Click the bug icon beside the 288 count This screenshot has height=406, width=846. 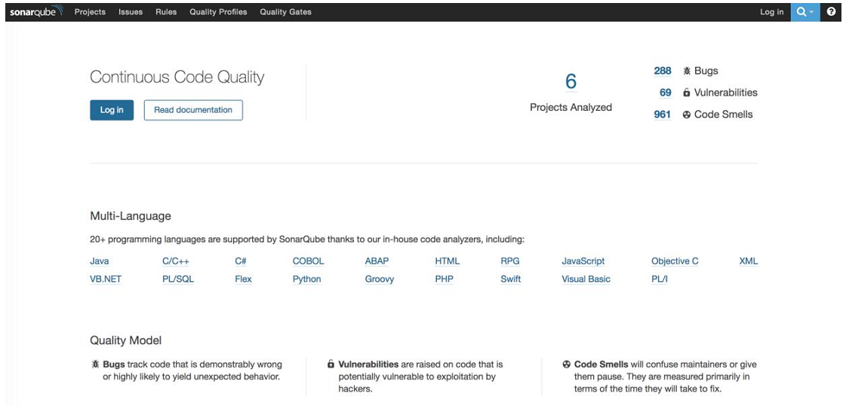tap(687, 71)
